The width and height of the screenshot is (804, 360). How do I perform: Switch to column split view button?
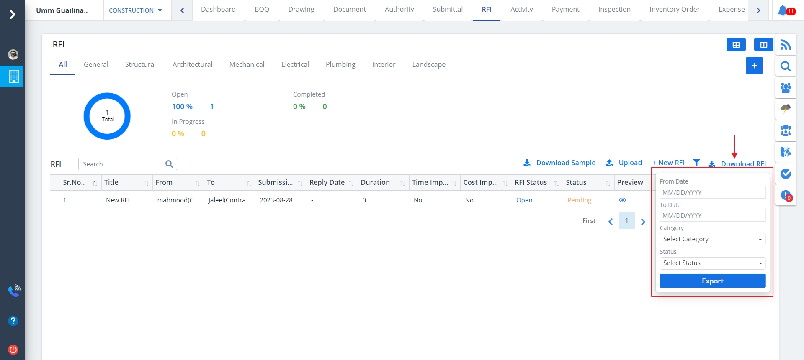763,45
